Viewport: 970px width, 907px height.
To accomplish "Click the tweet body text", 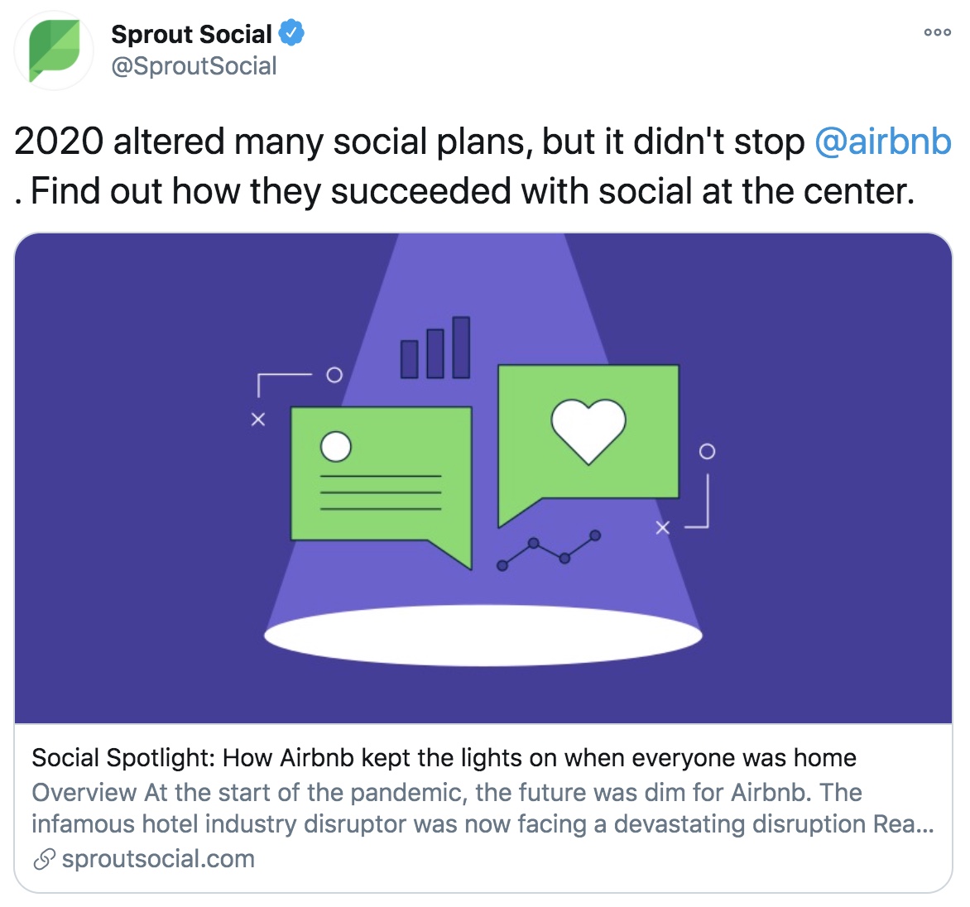I will click(483, 166).
